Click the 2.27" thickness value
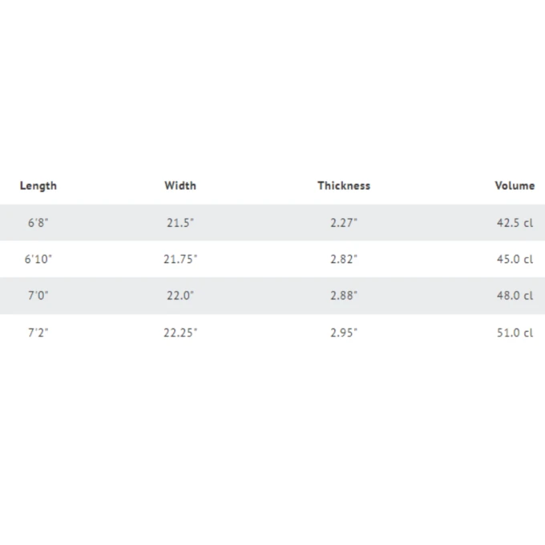The height and width of the screenshot is (545, 545). tap(344, 223)
